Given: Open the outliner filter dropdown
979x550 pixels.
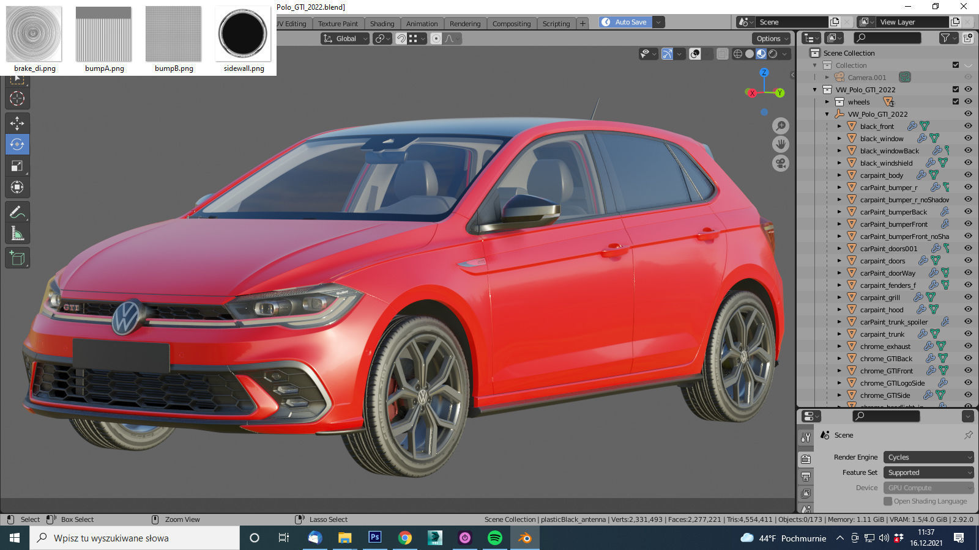Looking at the screenshot, I should pos(948,38).
